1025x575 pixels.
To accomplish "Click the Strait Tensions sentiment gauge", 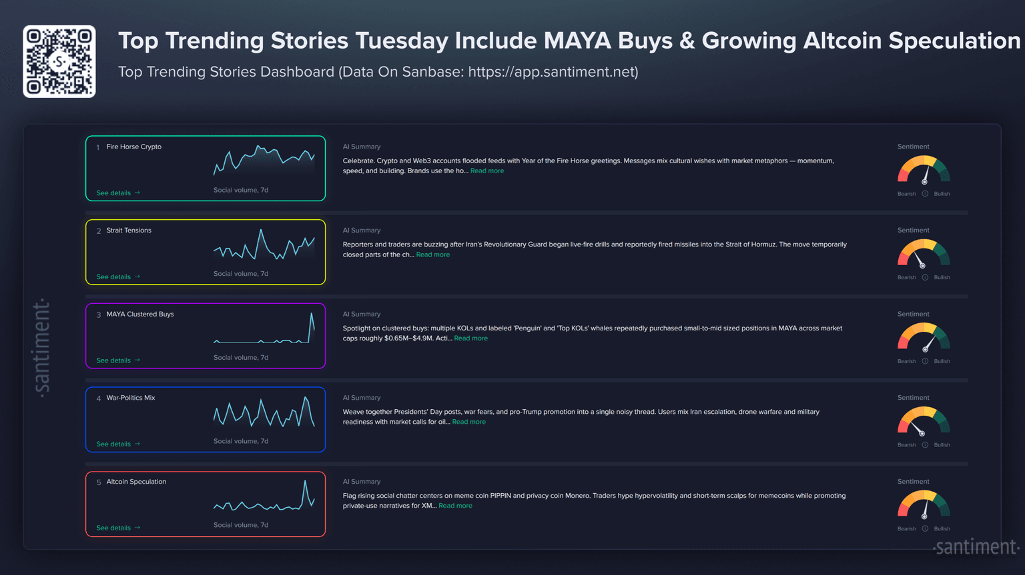I will pyautogui.click(x=924, y=254).
